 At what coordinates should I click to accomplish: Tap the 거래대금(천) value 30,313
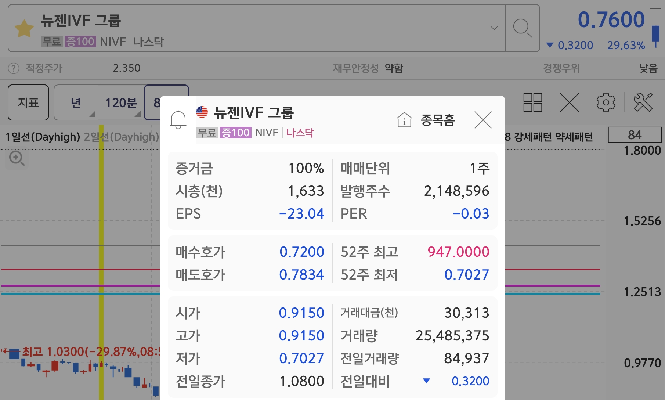click(x=467, y=313)
